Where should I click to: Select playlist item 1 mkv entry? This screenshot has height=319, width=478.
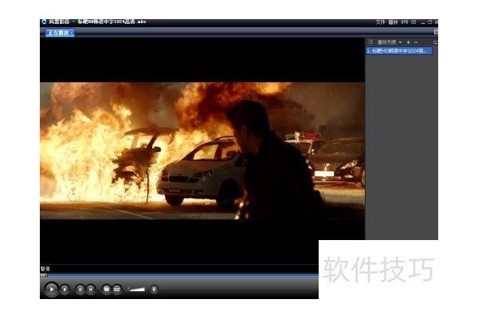[x=399, y=51]
